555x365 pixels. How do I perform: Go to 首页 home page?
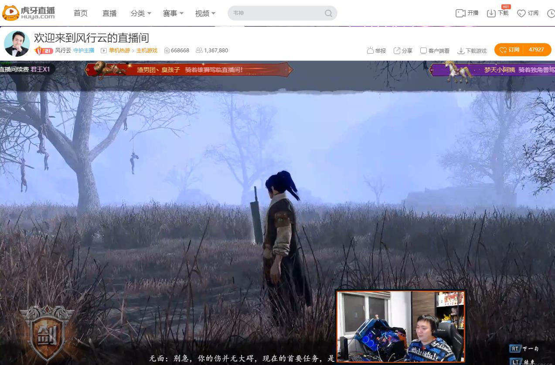click(x=81, y=13)
